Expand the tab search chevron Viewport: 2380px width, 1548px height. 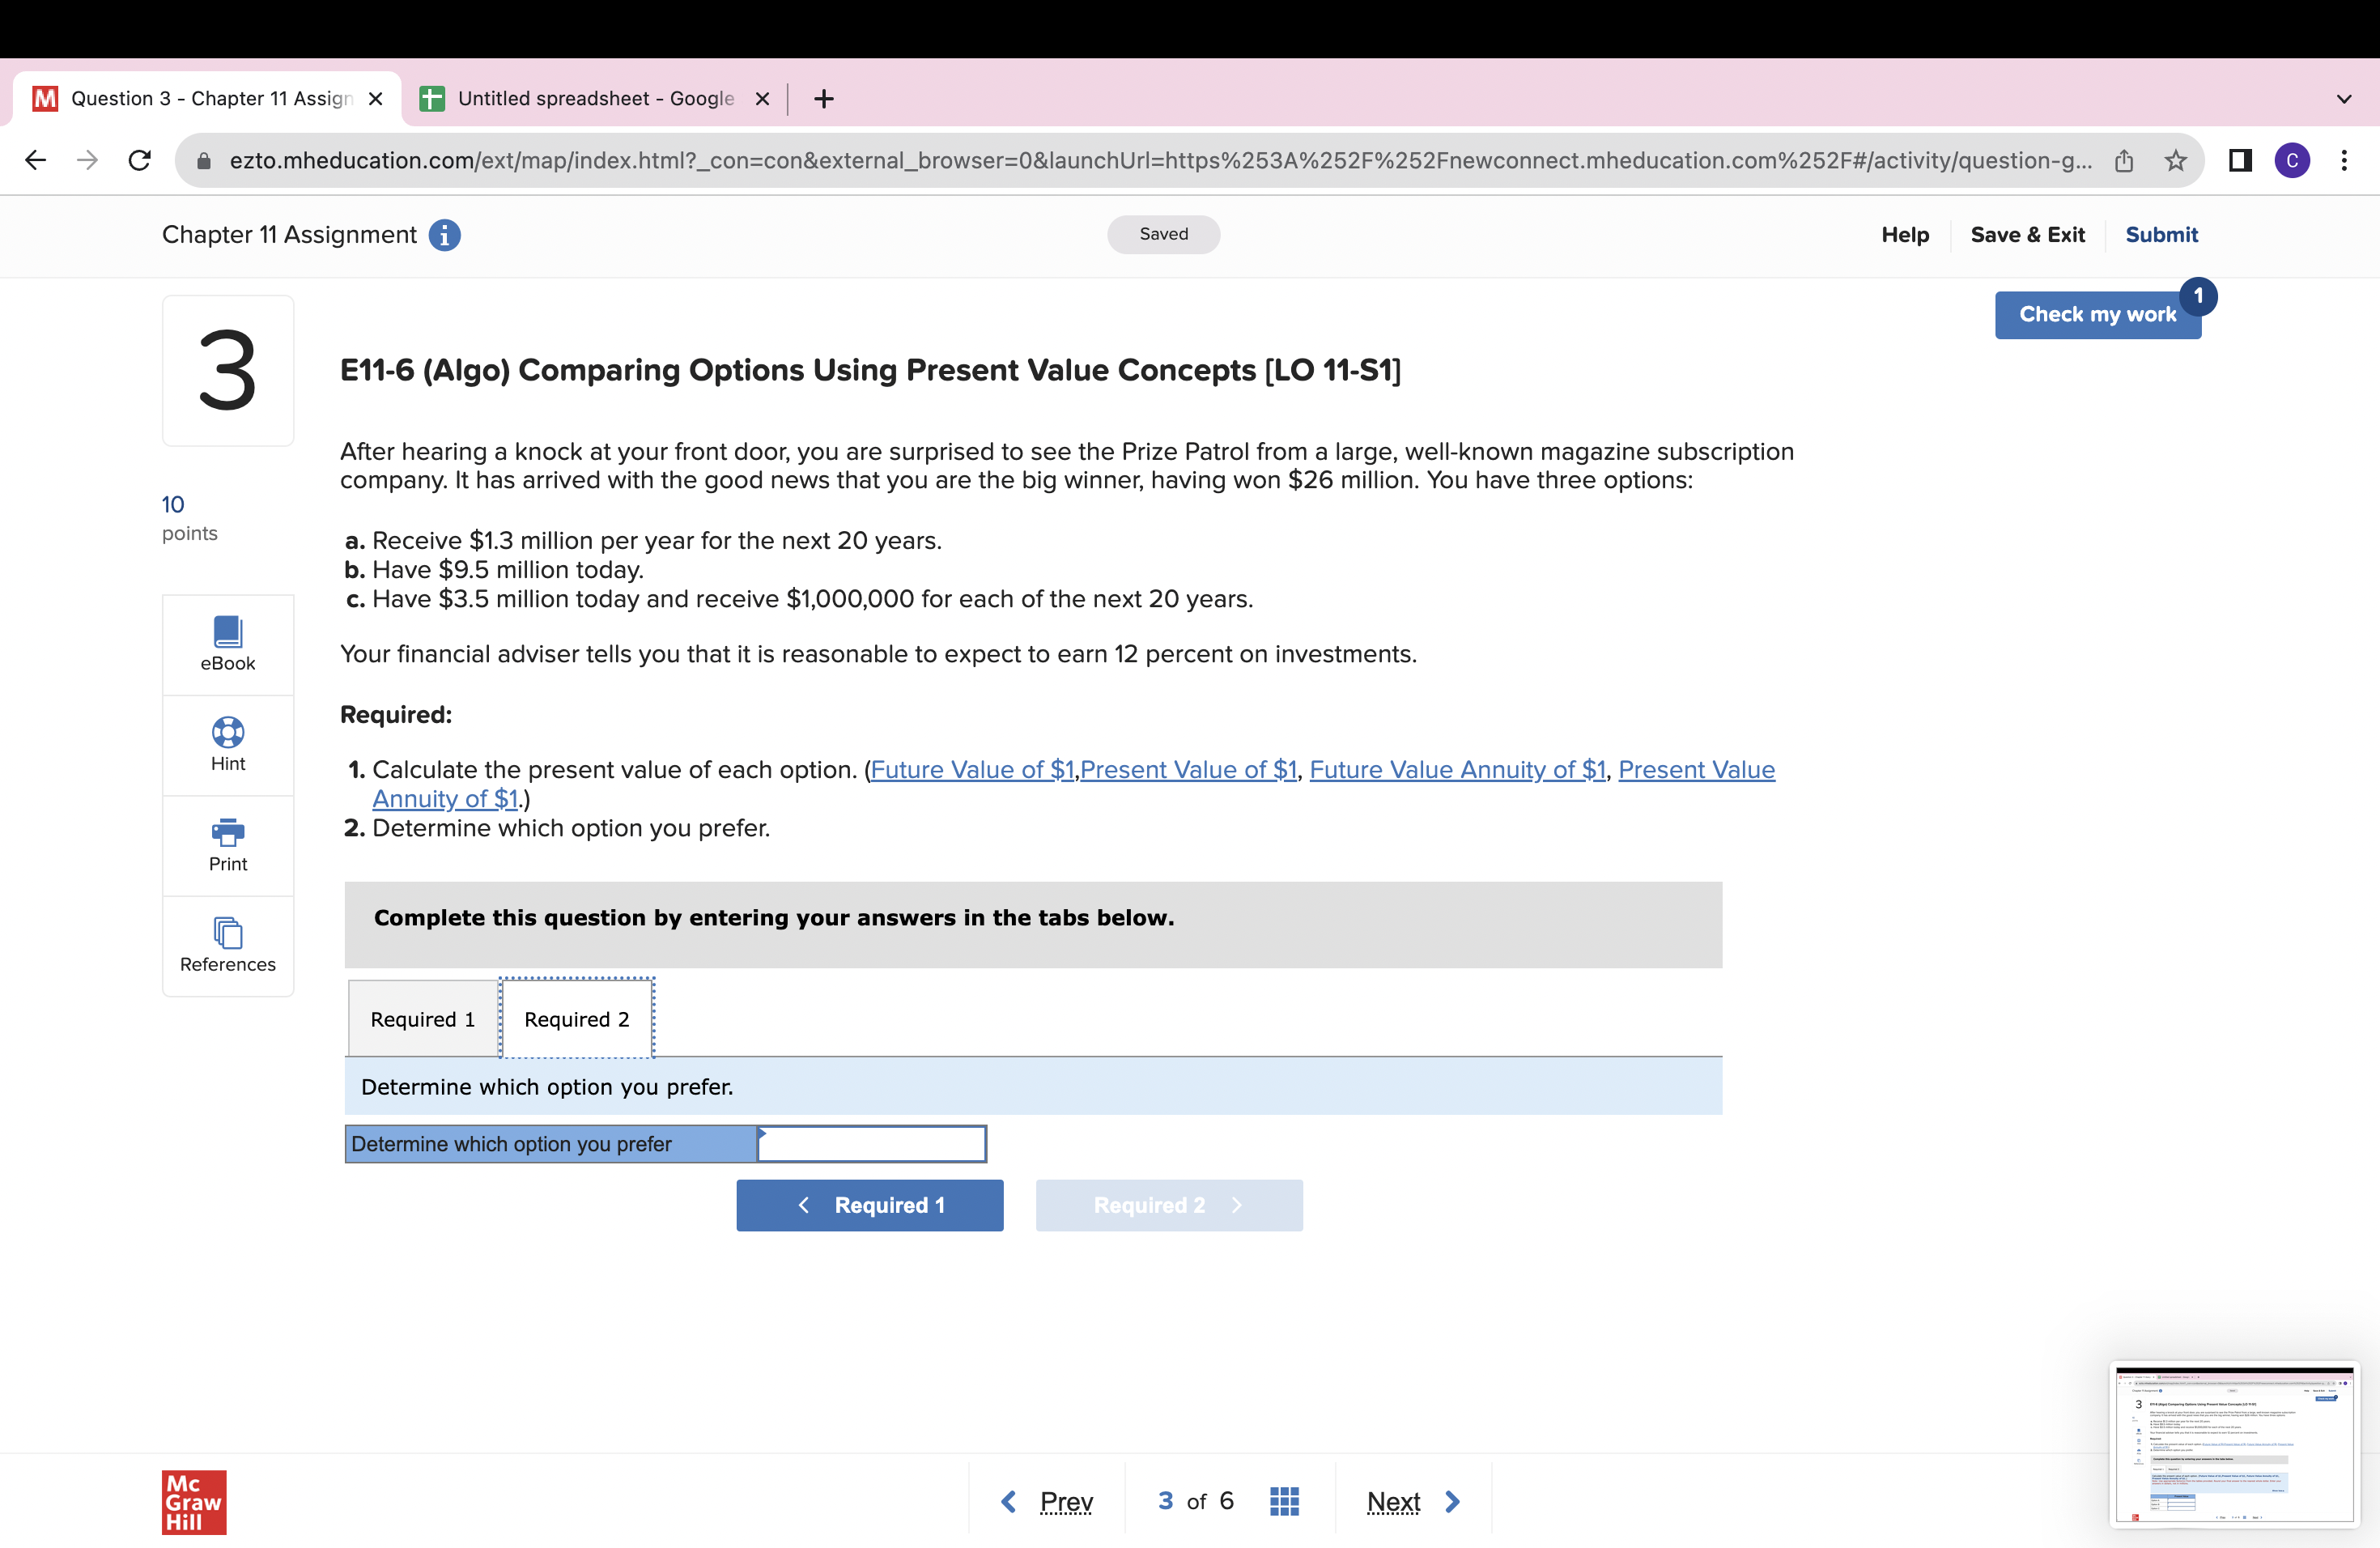(x=2343, y=99)
